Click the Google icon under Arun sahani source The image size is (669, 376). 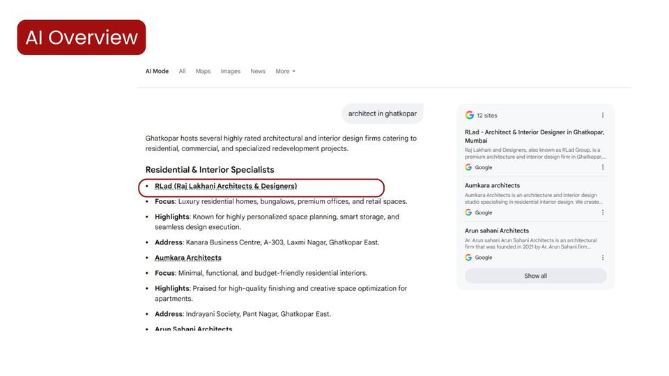(468, 258)
